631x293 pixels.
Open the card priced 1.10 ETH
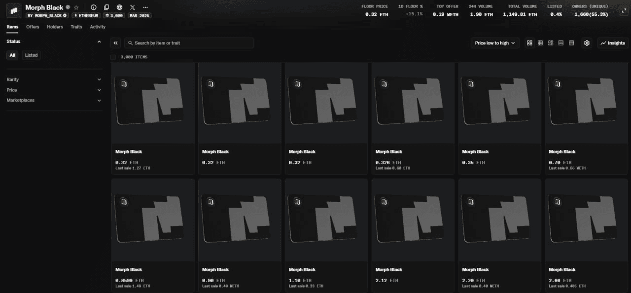coord(326,235)
